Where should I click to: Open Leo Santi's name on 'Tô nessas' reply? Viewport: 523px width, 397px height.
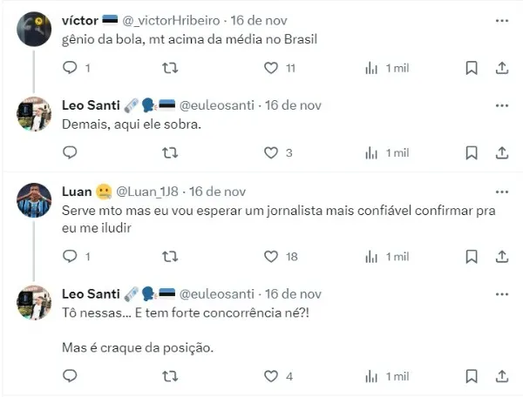pyautogui.click(x=91, y=293)
